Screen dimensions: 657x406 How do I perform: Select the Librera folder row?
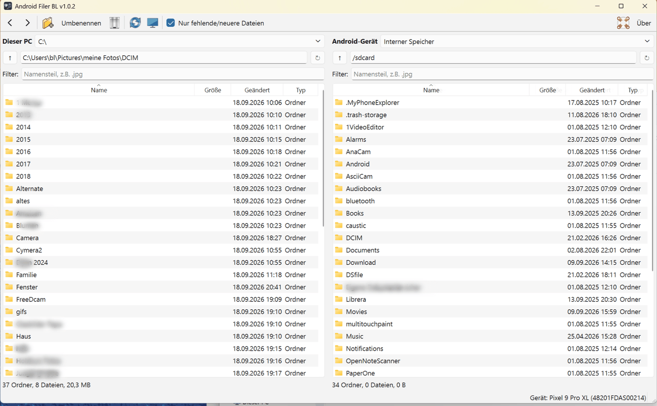pos(491,299)
